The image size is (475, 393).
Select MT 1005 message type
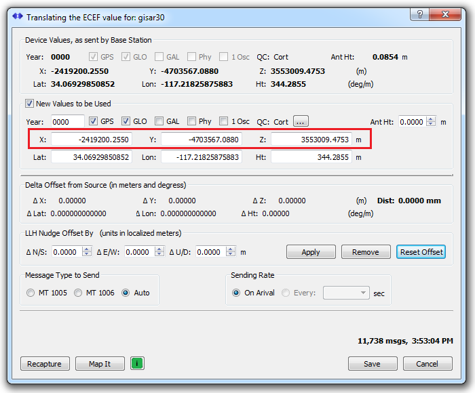(x=31, y=293)
